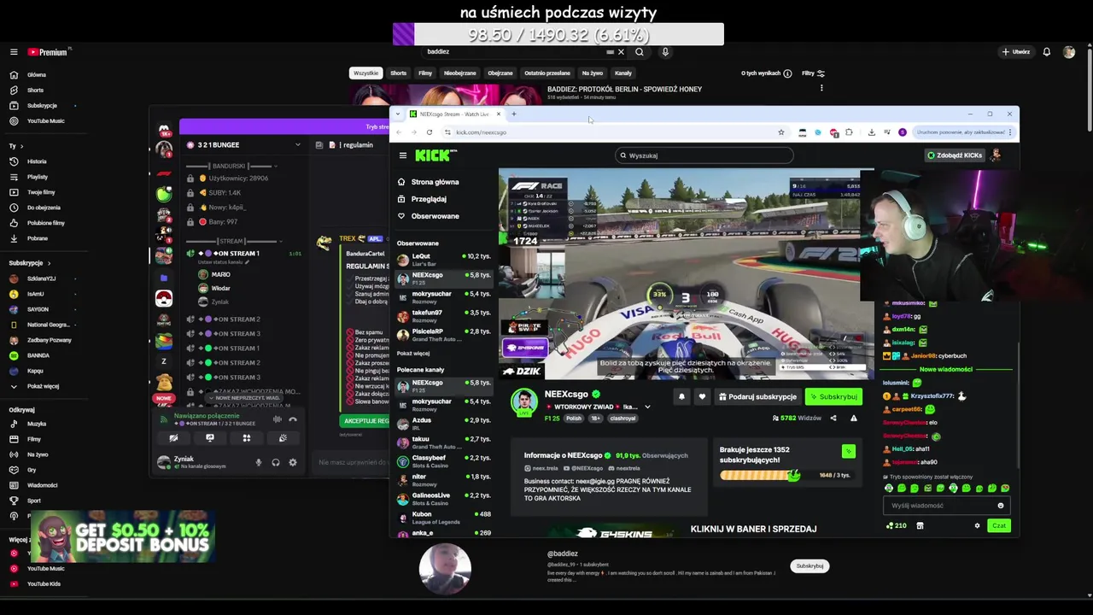Mute Discord microphone
Image resolution: width=1093 pixels, height=615 pixels.
point(259,463)
